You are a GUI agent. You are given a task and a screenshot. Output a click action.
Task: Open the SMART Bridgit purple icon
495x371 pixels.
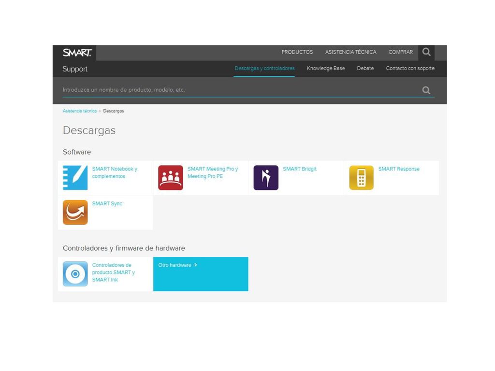(266, 178)
